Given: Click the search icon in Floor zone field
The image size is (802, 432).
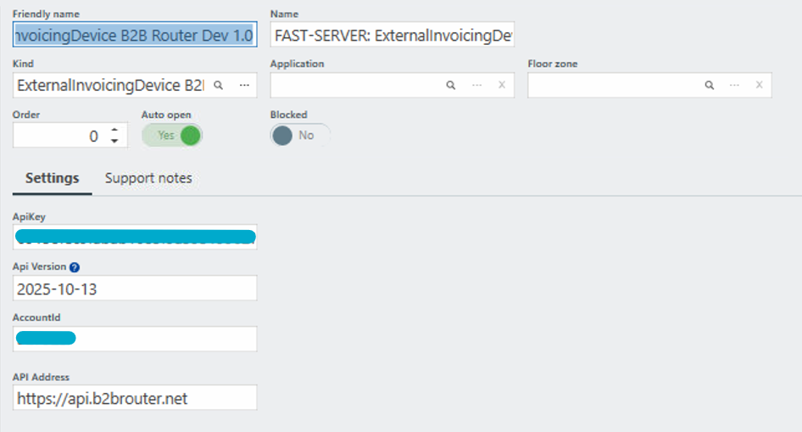Looking at the screenshot, I should point(709,86).
